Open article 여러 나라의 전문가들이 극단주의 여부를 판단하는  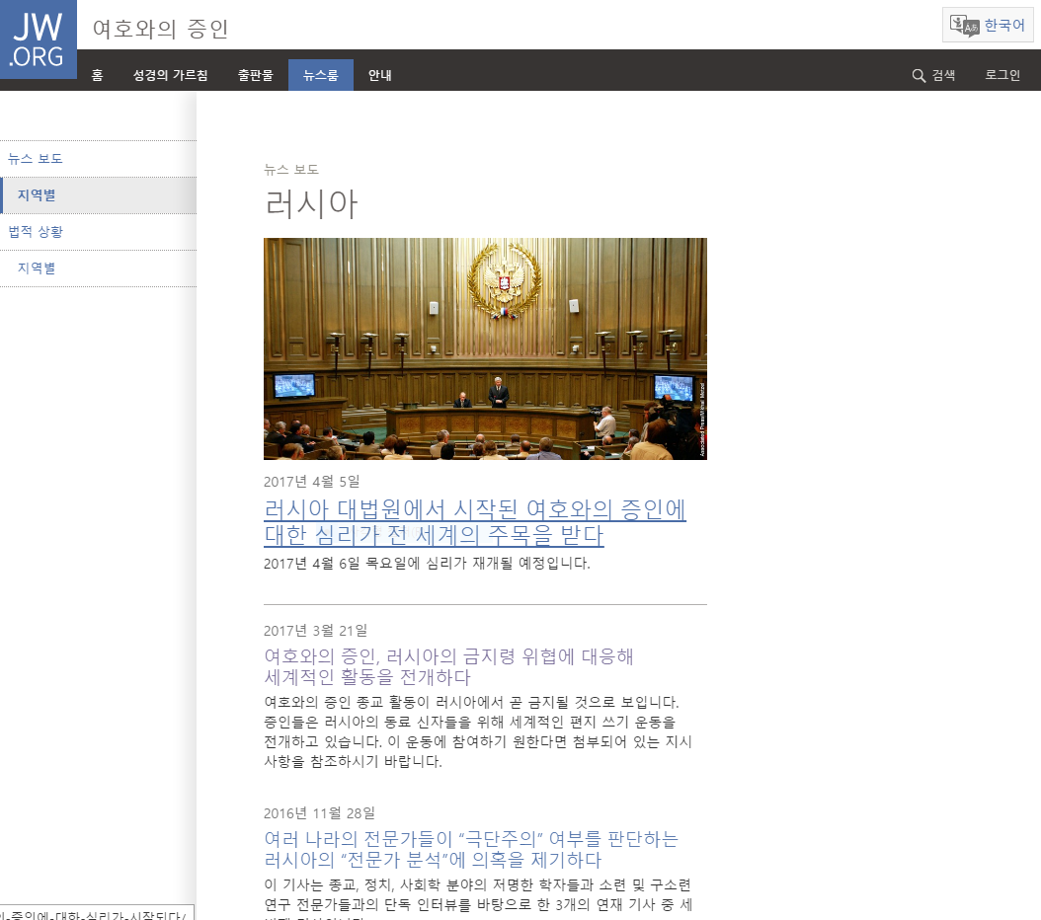coord(471,849)
